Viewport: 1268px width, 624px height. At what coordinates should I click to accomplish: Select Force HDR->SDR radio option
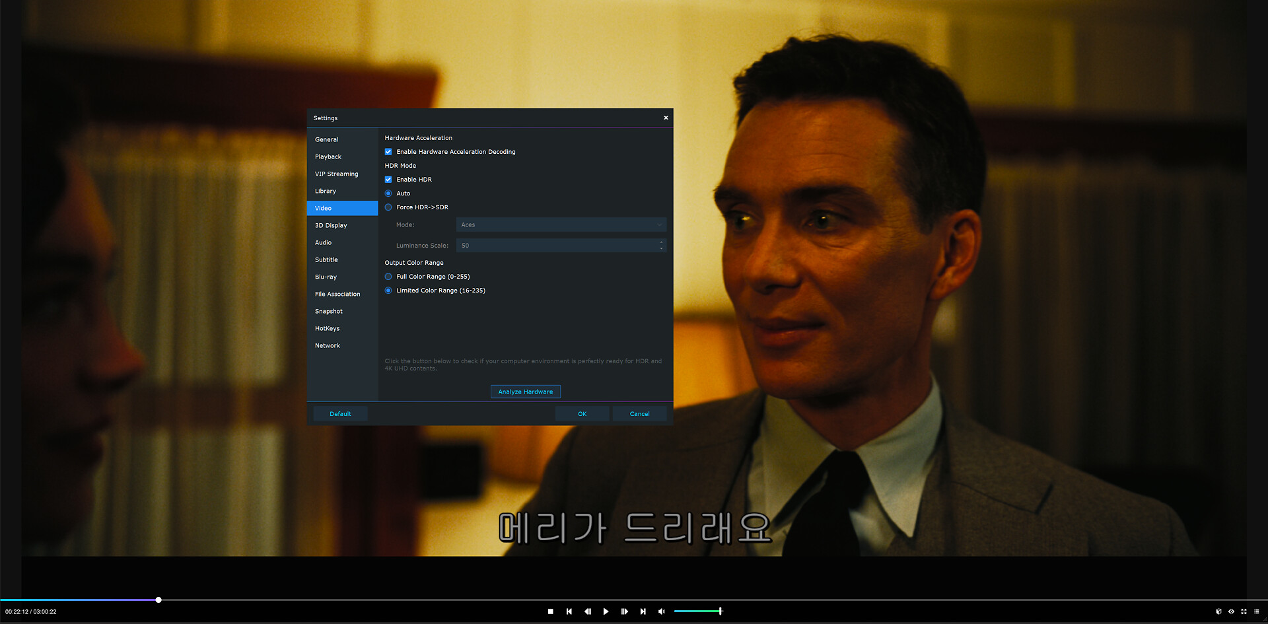(x=388, y=207)
